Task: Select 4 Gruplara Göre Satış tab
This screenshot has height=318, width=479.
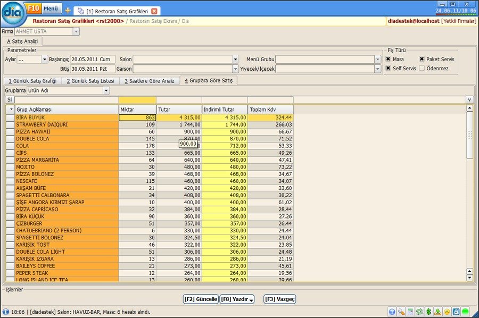Action: coord(209,81)
